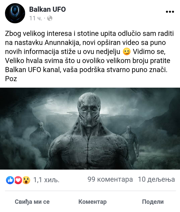The height and width of the screenshot is (212, 180).
Task: View the 10 дељења shares list
Action: (x=156, y=179)
